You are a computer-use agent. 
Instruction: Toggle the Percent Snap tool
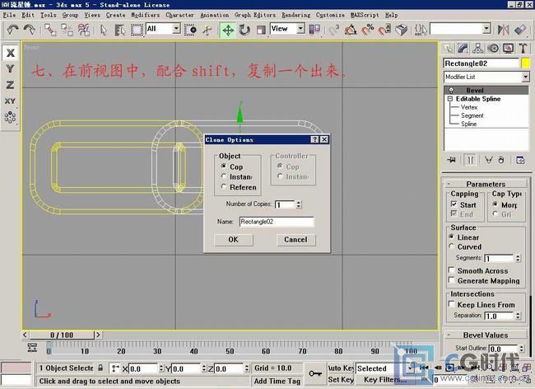point(368,30)
